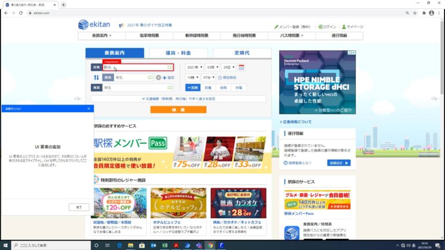Open 電車時刻表 in the navigation bar
This screenshot has width=445, height=250.
pyautogui.click(x=149, y=35)
